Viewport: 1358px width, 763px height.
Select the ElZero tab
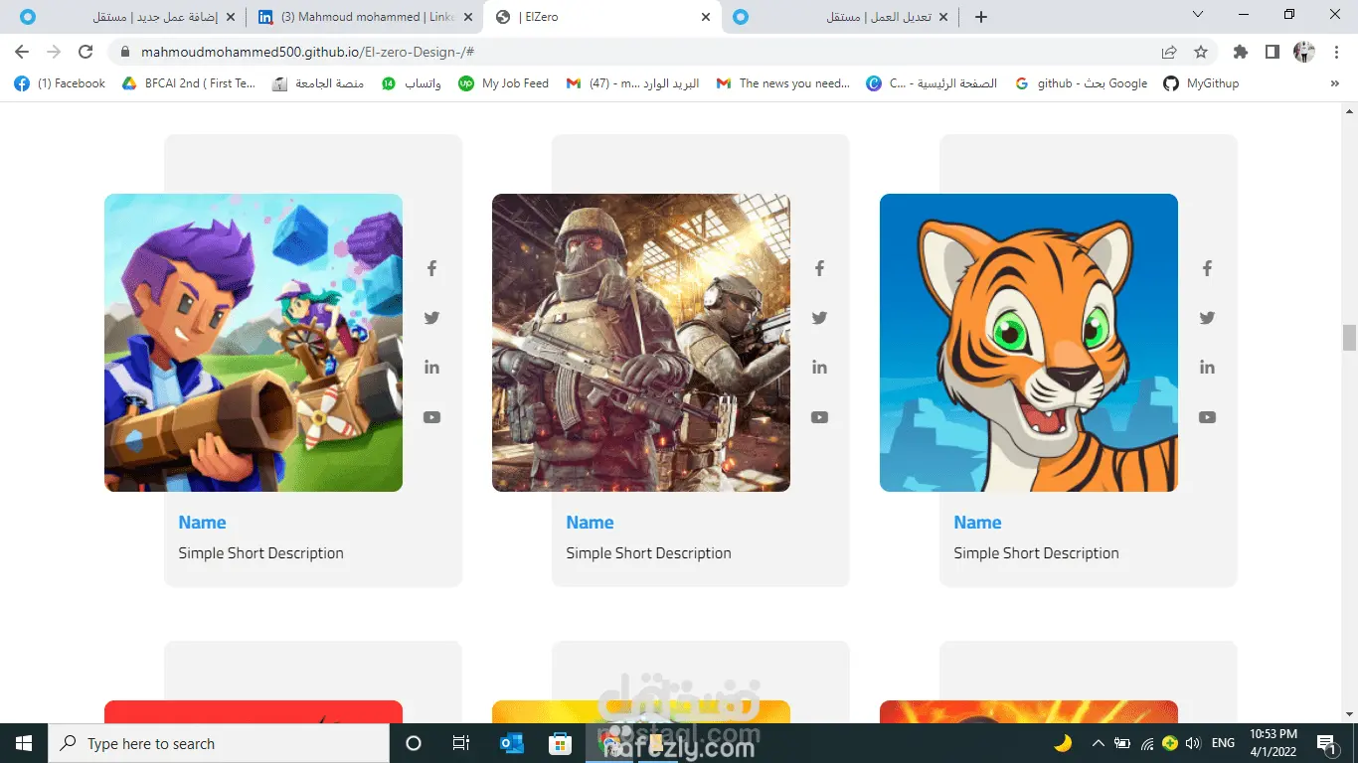click(602, 17)
